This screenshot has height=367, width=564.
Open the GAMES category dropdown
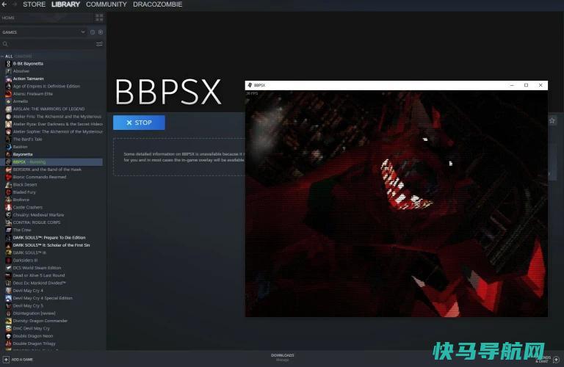pyautogui.click(x=83, y=32)
